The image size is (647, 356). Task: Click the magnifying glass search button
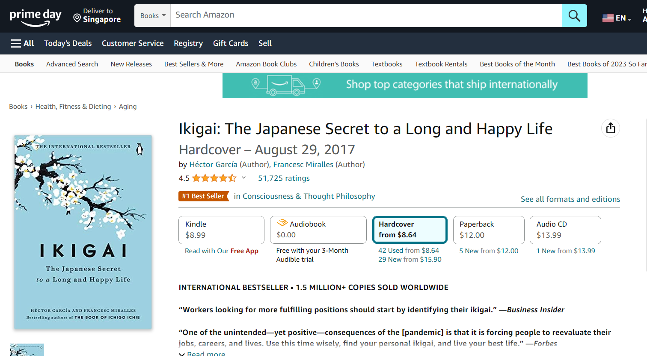tap(574, 16)
